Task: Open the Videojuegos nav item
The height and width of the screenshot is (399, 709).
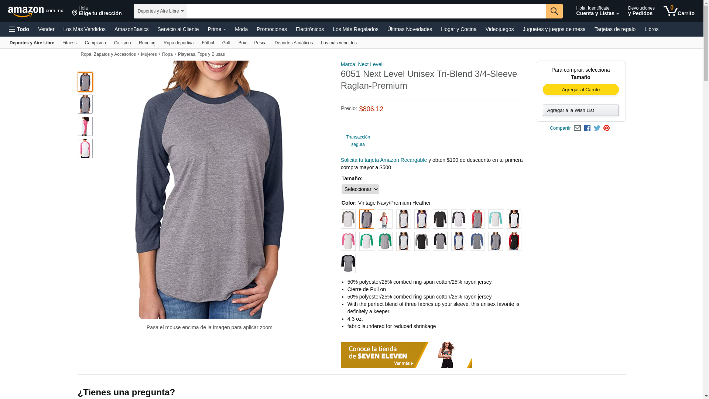Action: [499, 29]
